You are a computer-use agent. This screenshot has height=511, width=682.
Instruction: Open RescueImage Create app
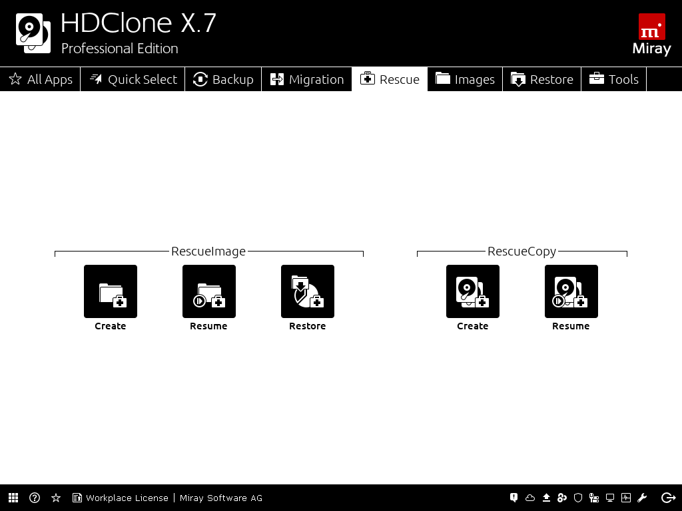pos(111,291)
